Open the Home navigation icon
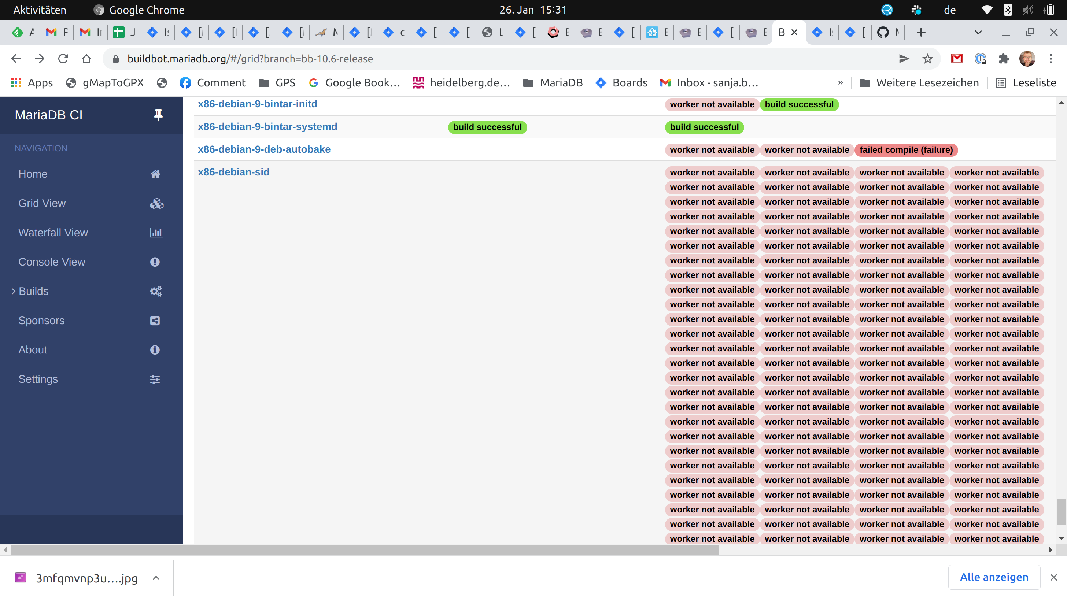 (155, 174)
